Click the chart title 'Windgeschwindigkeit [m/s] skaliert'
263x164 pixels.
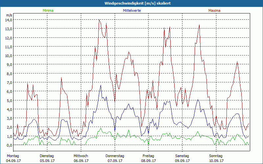click(137, 3)
